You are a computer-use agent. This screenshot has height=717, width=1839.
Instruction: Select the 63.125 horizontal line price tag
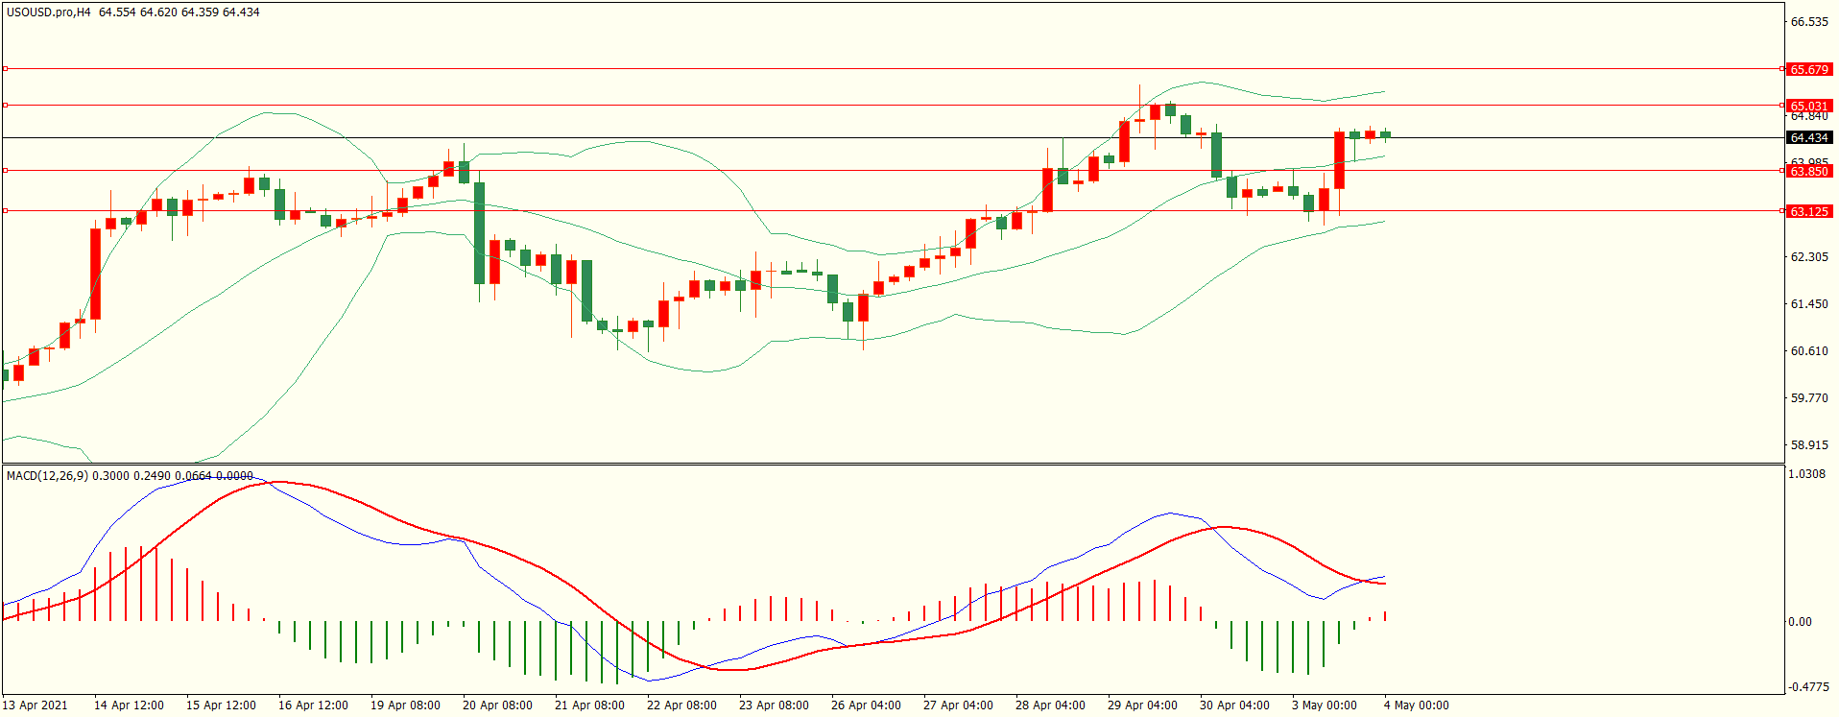pos(1809,211)
